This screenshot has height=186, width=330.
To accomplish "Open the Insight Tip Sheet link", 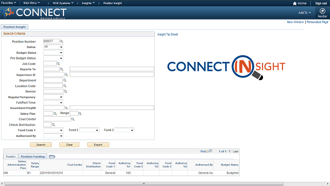I will click(168, 35).
